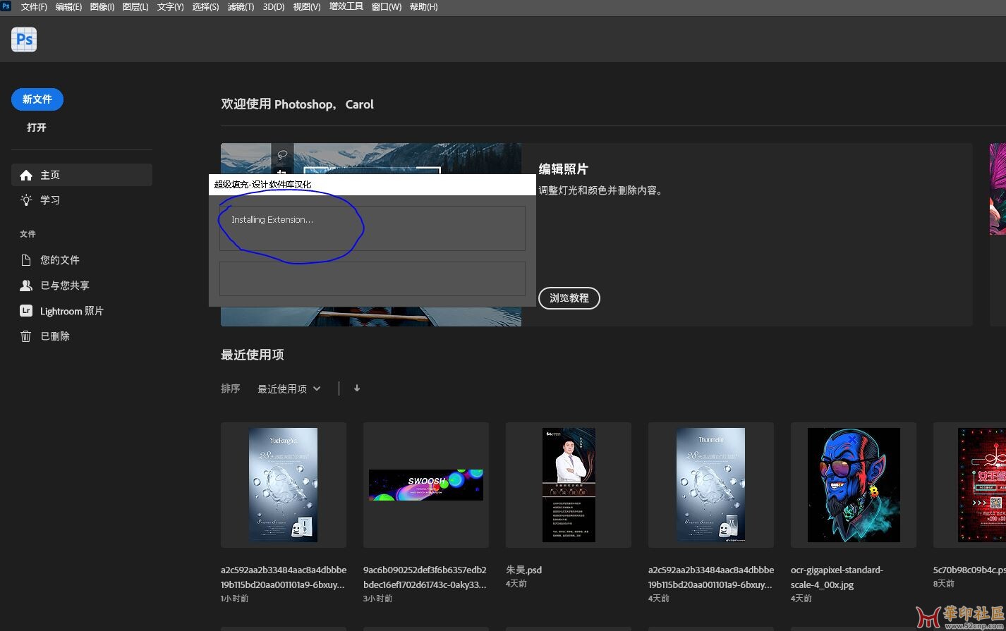
Task: Click the 最近使用项 section heading
Action: (x=253, y=355)
